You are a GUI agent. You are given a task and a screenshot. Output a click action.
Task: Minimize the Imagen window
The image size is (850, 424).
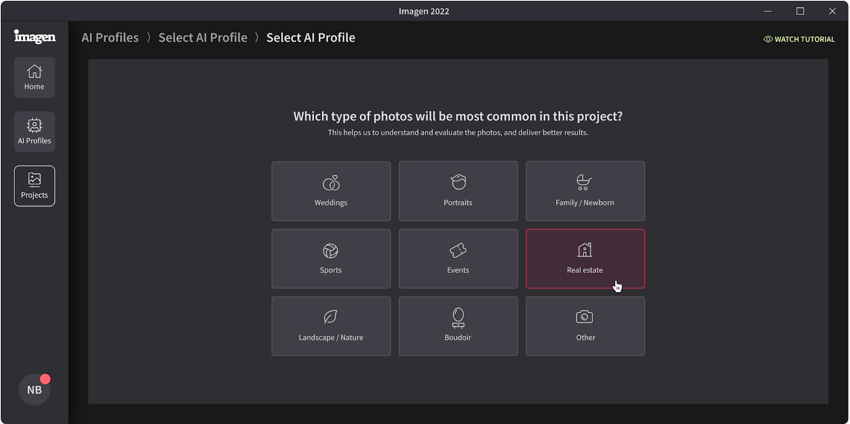point(768,11)
